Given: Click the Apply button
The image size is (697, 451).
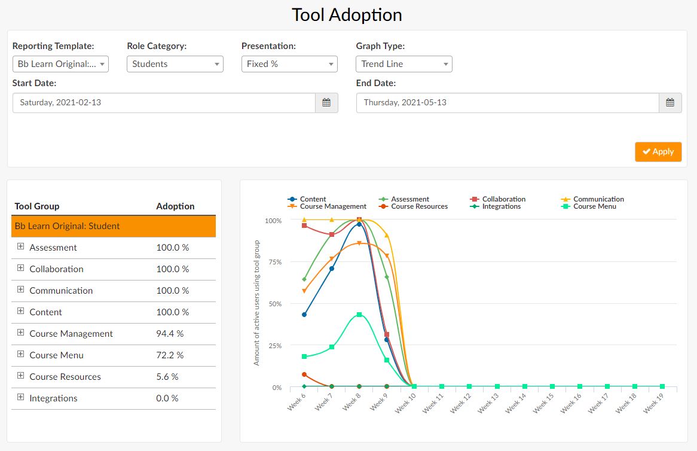Looking at the screenshot, I should (658, 152).
